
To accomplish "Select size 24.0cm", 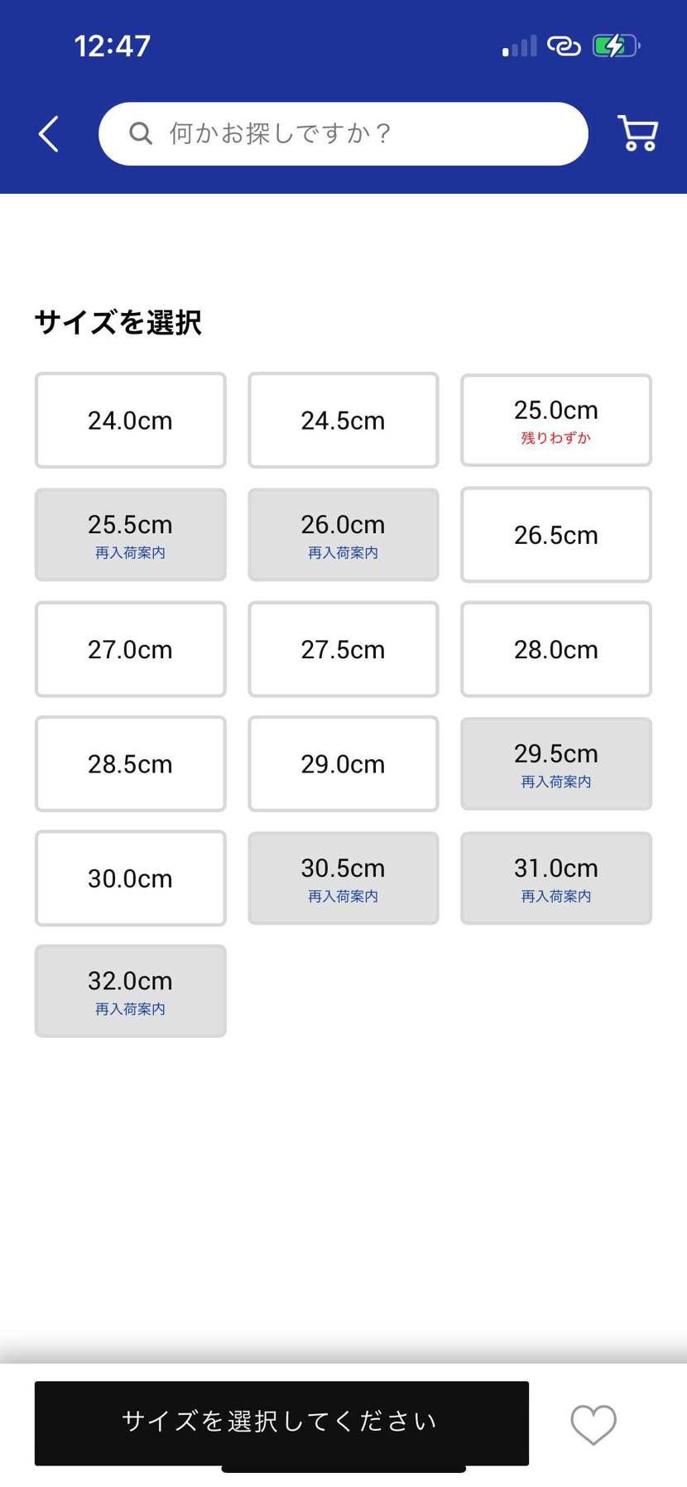I will pos(130,421).
